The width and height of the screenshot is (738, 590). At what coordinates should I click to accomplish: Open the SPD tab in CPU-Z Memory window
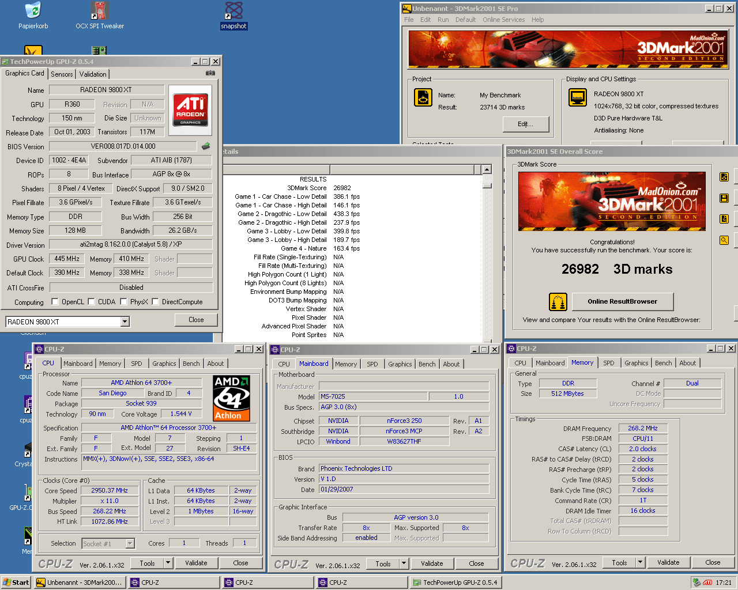click(x=609, y=363)
